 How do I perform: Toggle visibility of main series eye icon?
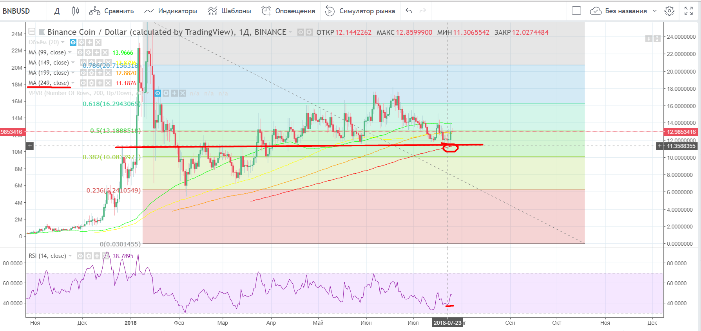click(x=301, y=32)
